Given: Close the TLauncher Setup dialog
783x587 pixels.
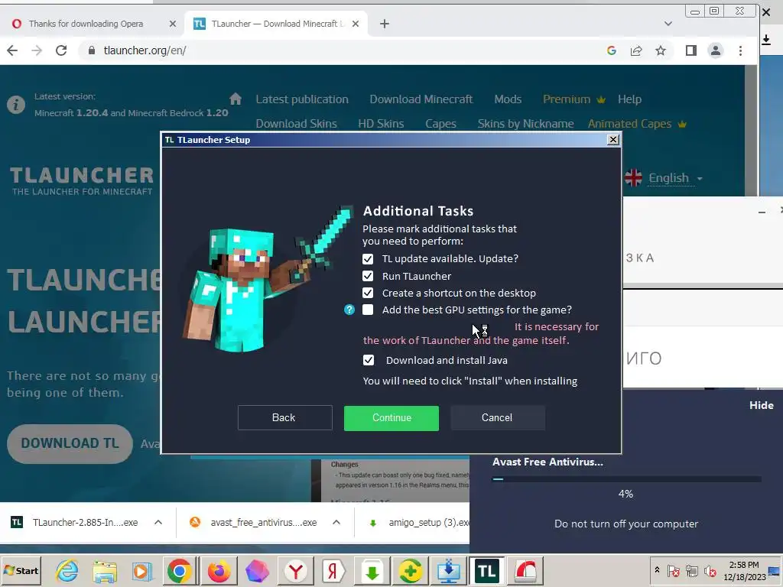Looking at the screenshot, I should point(613,140).
